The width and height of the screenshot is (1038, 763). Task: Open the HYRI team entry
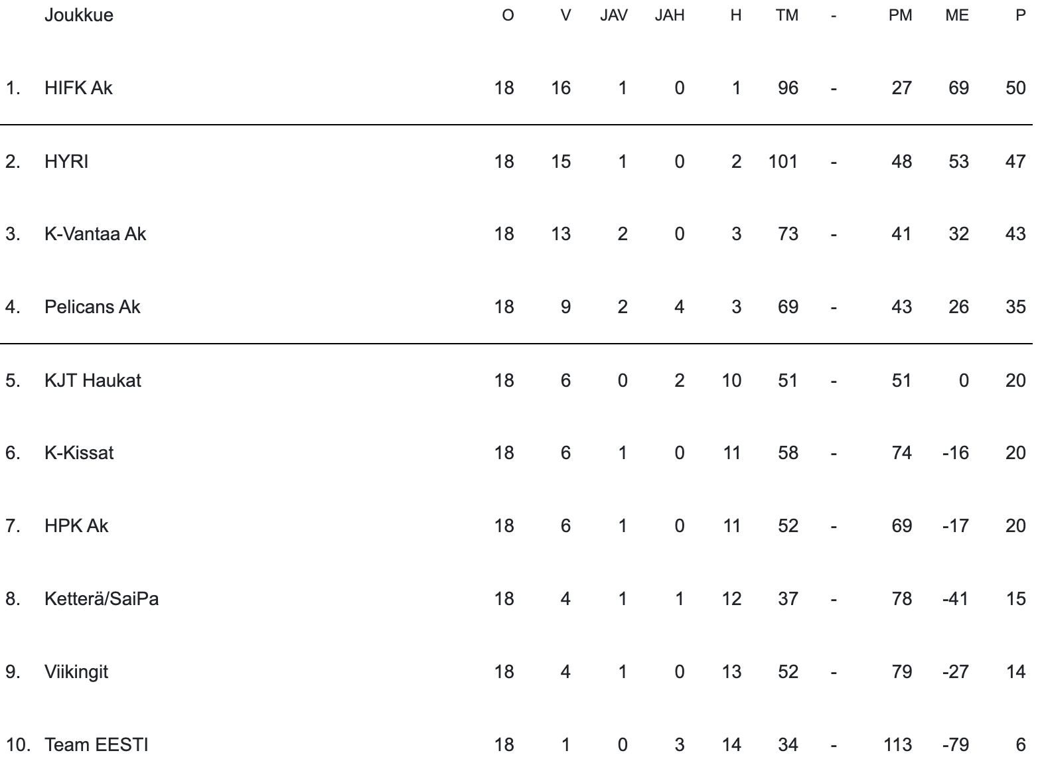[x=66, y=161]
